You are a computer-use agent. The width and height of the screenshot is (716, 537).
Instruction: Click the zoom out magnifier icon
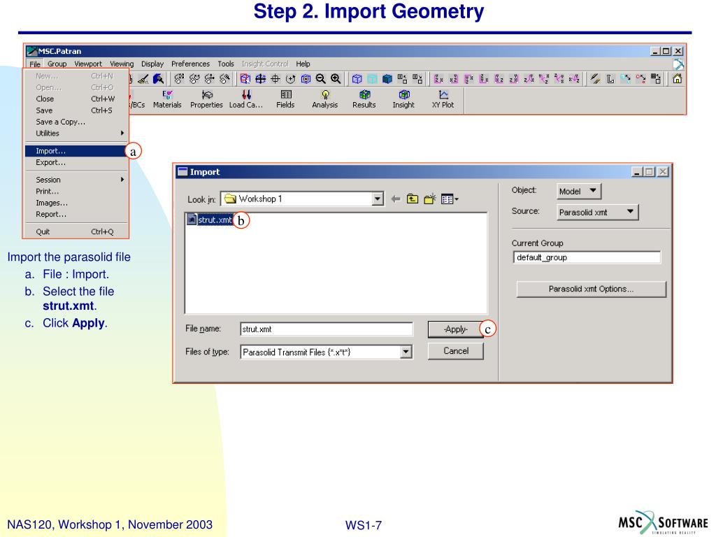click(x=320, y=79)
